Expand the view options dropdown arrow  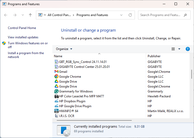(x=179, y=49)
